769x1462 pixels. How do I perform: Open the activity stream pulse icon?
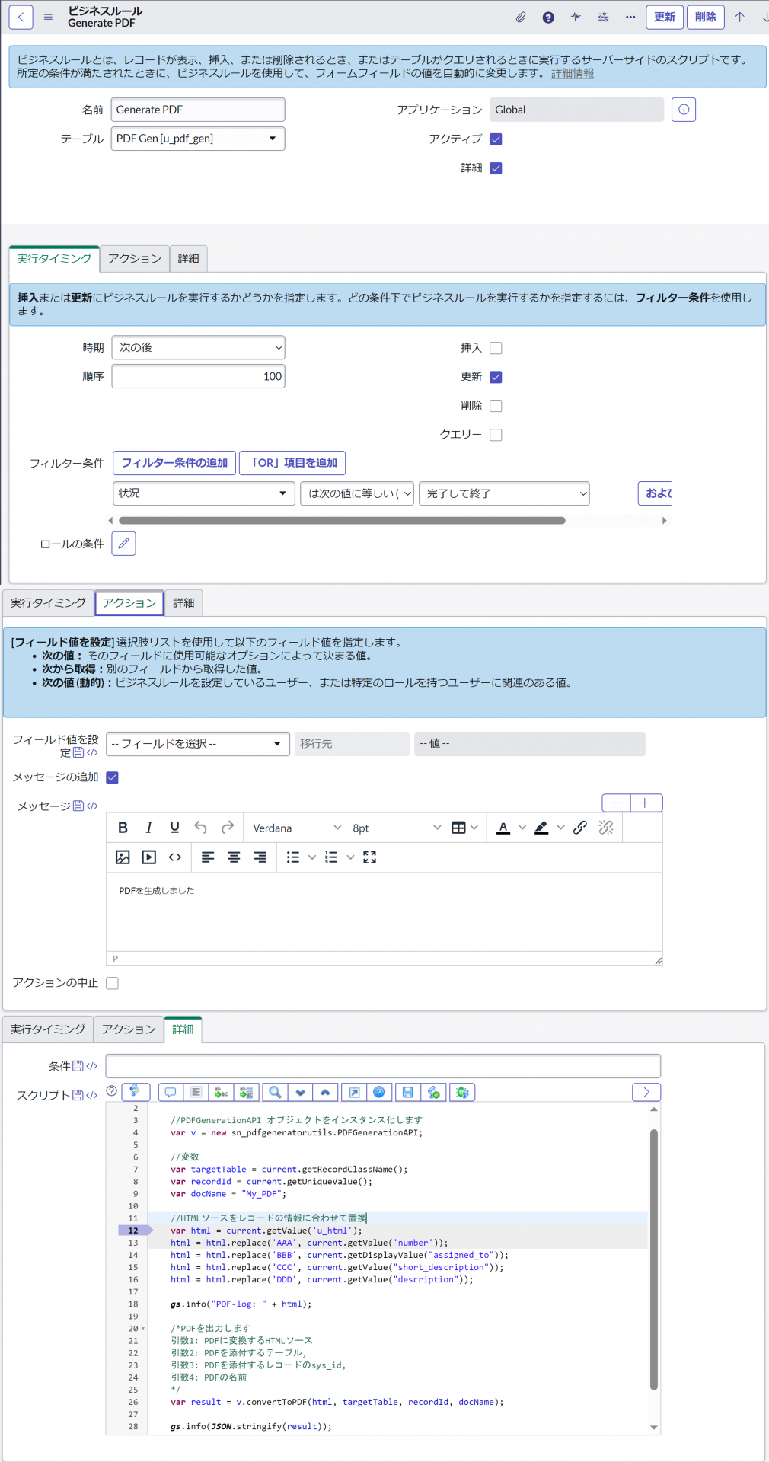[576, 17]
